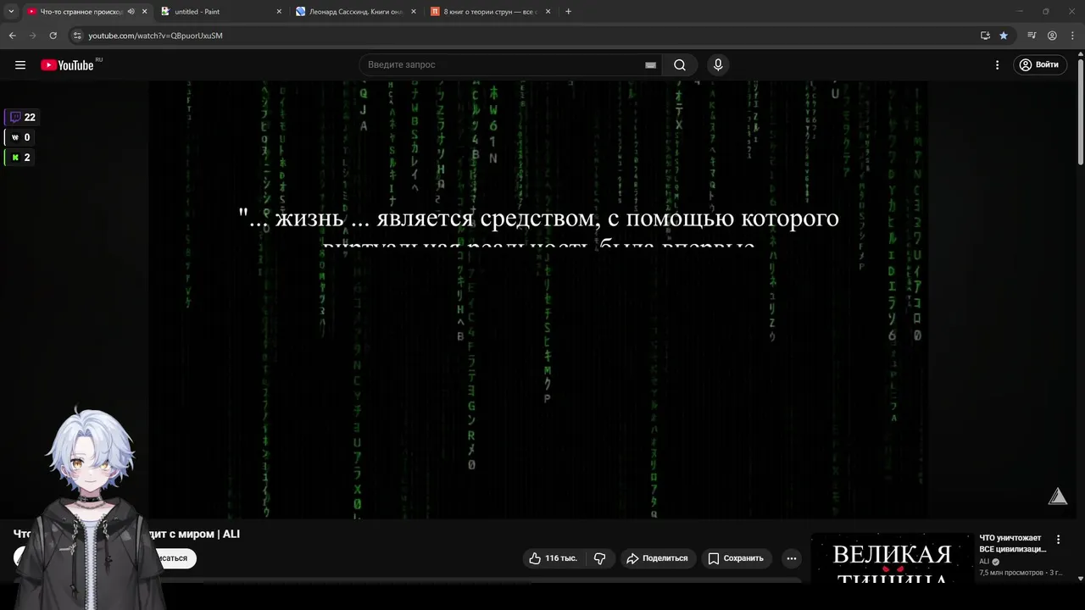Click the green overlay counter showing 2
The image size is (1085, 610).
(20, 158)
